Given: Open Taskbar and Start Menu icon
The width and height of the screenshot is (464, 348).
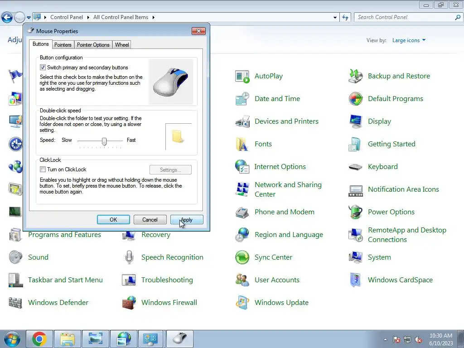Looking at the screenshot, I should 15,280.
